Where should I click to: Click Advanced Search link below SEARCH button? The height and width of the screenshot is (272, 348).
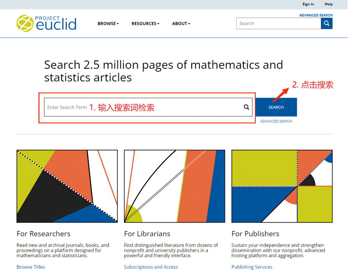pos(276,121)
